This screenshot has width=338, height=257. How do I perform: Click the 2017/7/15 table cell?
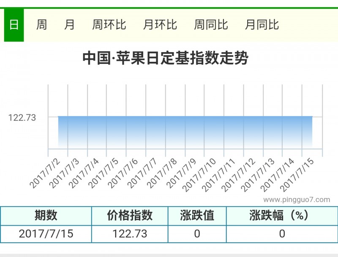(x=46, y=234)
